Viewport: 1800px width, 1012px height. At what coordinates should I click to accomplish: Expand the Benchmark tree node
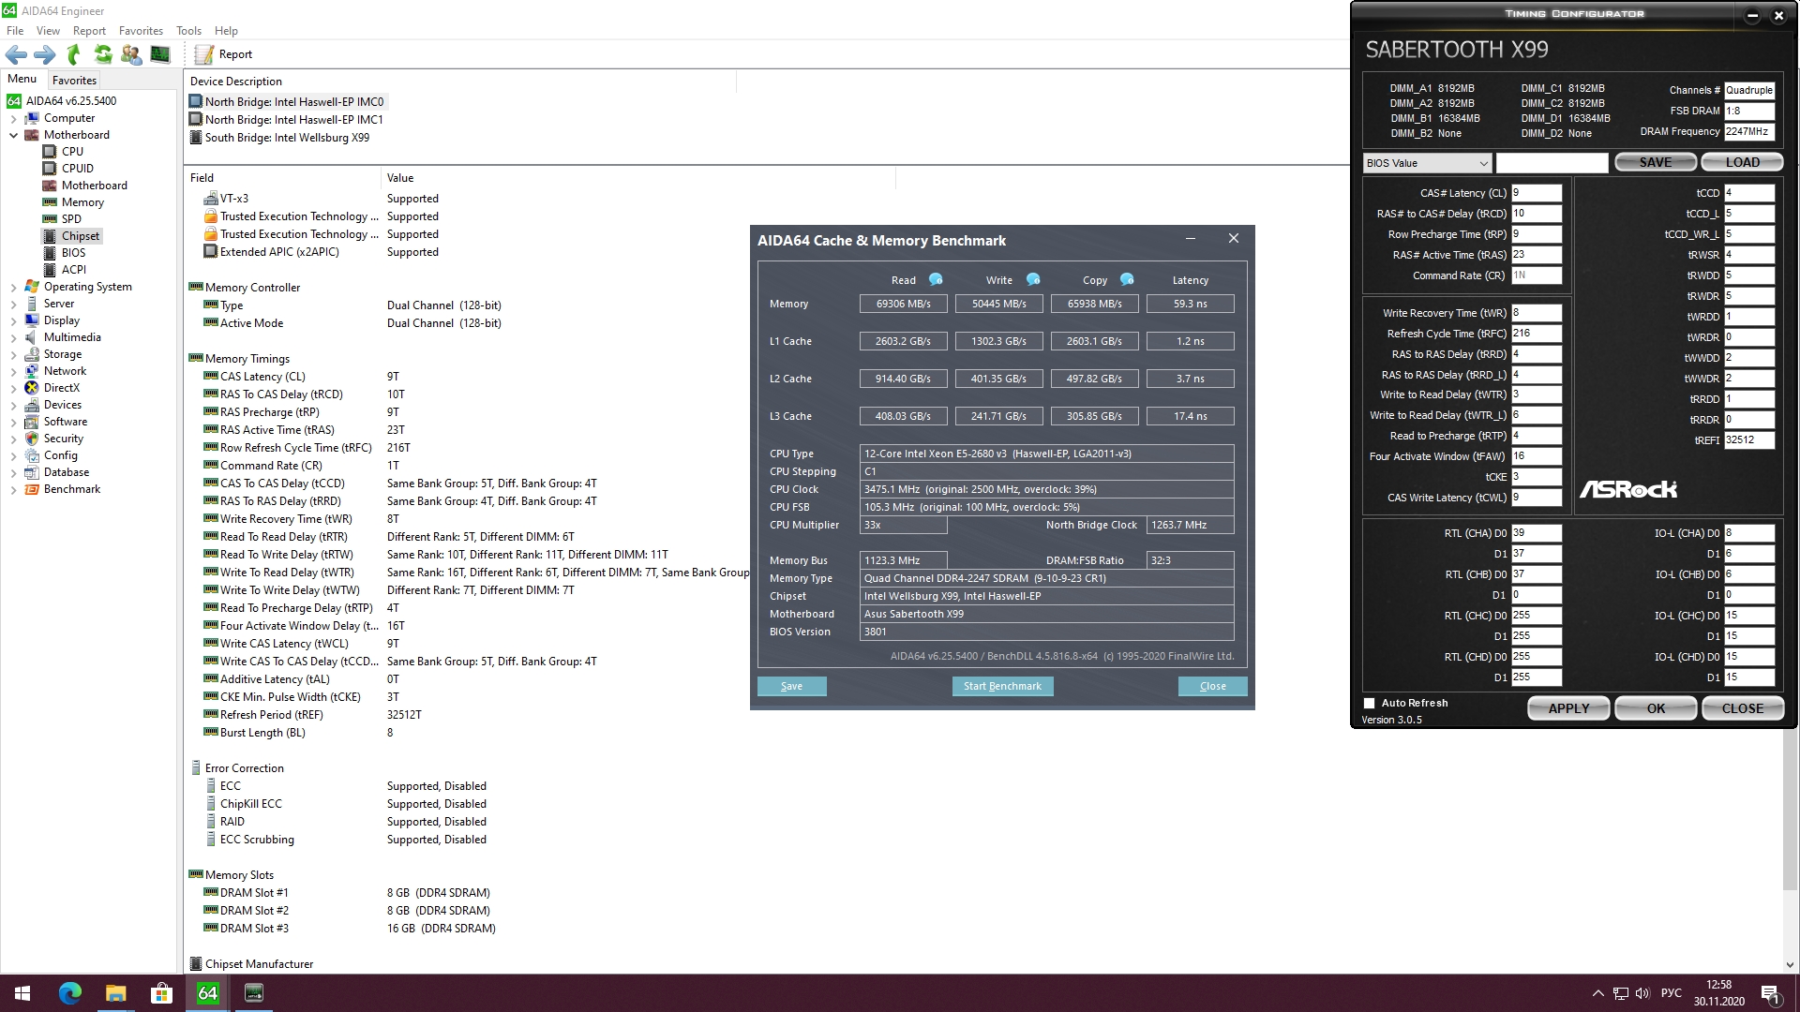pos(14,489)
